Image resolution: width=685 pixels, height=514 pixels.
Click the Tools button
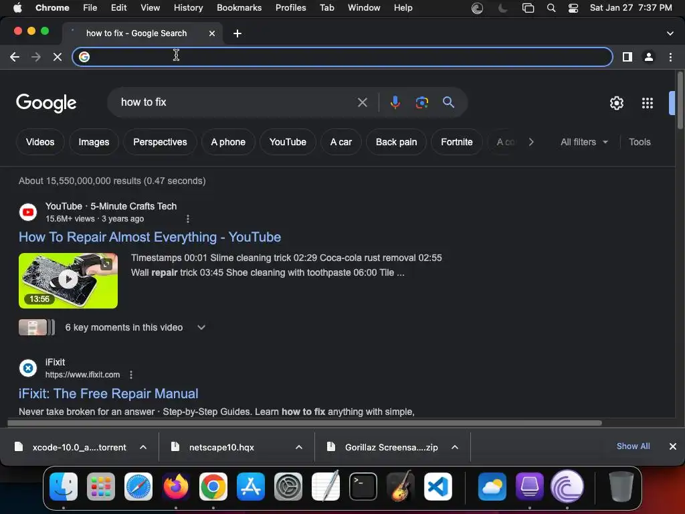(x=640, y=142)
